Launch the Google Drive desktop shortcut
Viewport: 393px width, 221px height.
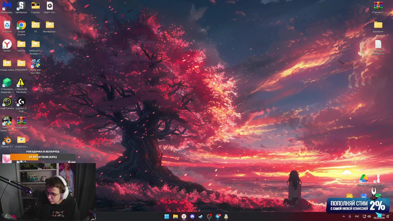coord(364,180)
